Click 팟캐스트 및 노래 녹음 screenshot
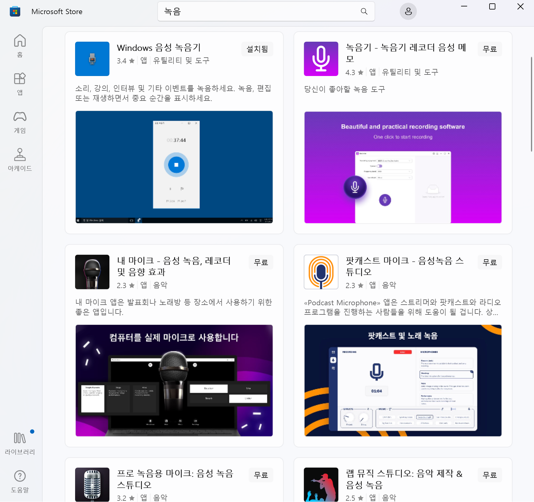The height and width of the screenshot is (502, 534). (x=403, y=380)
